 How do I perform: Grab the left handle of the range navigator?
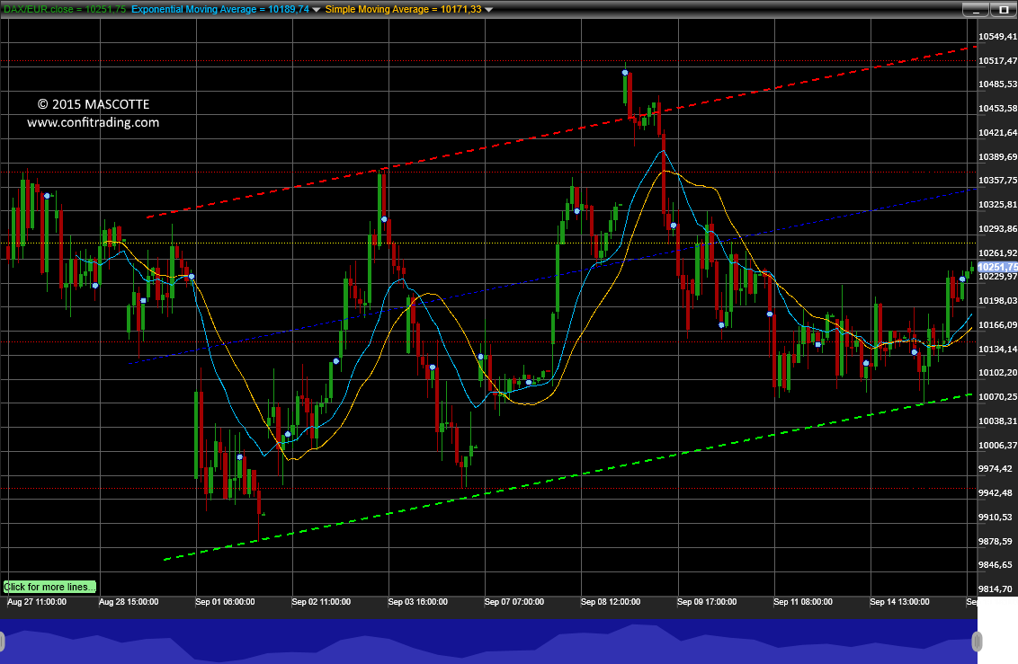pos(2,642)
